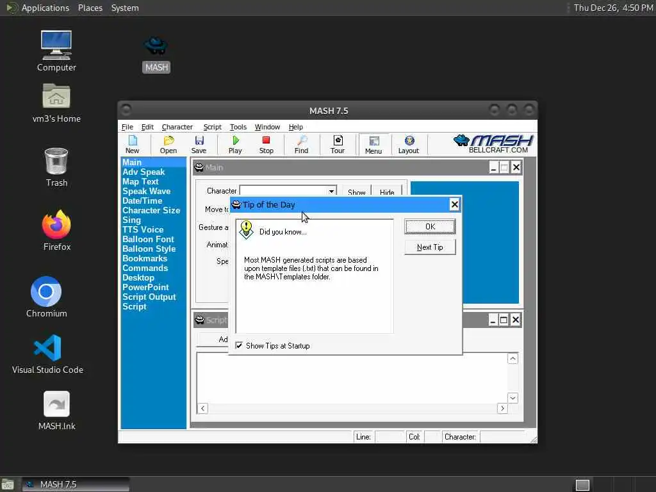656x492 pixels.
Task: Uncheck Show Tips at Startup
Action: tap(239, 345)
